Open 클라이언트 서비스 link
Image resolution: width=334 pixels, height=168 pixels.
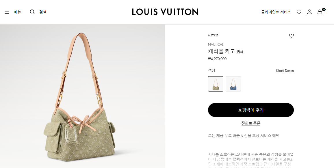(x=276, y=12)
